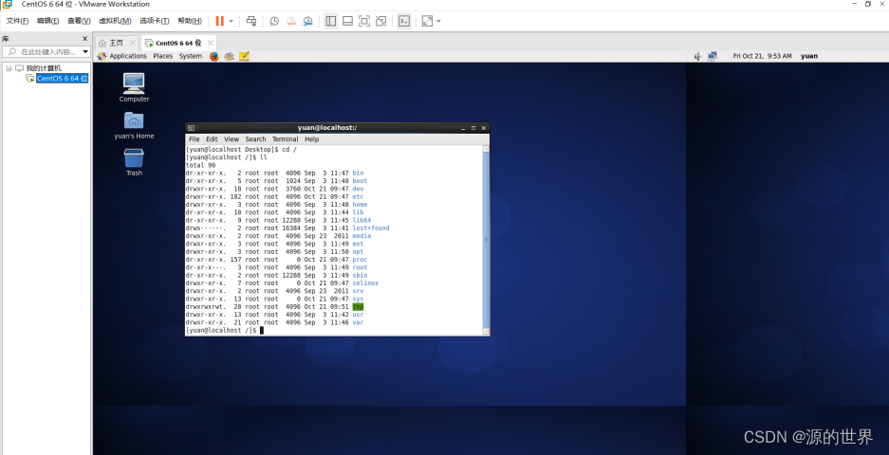Image resolution: width=889 pixels, height=455 pixels.
Task: Open the dropdown beside the stretch display icon
Action: click(x=438, y=21)
